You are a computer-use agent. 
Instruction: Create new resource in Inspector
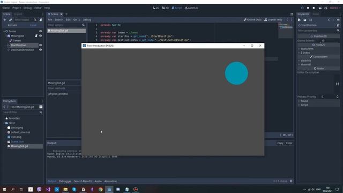pyautogui.click(x=299, y=20)
